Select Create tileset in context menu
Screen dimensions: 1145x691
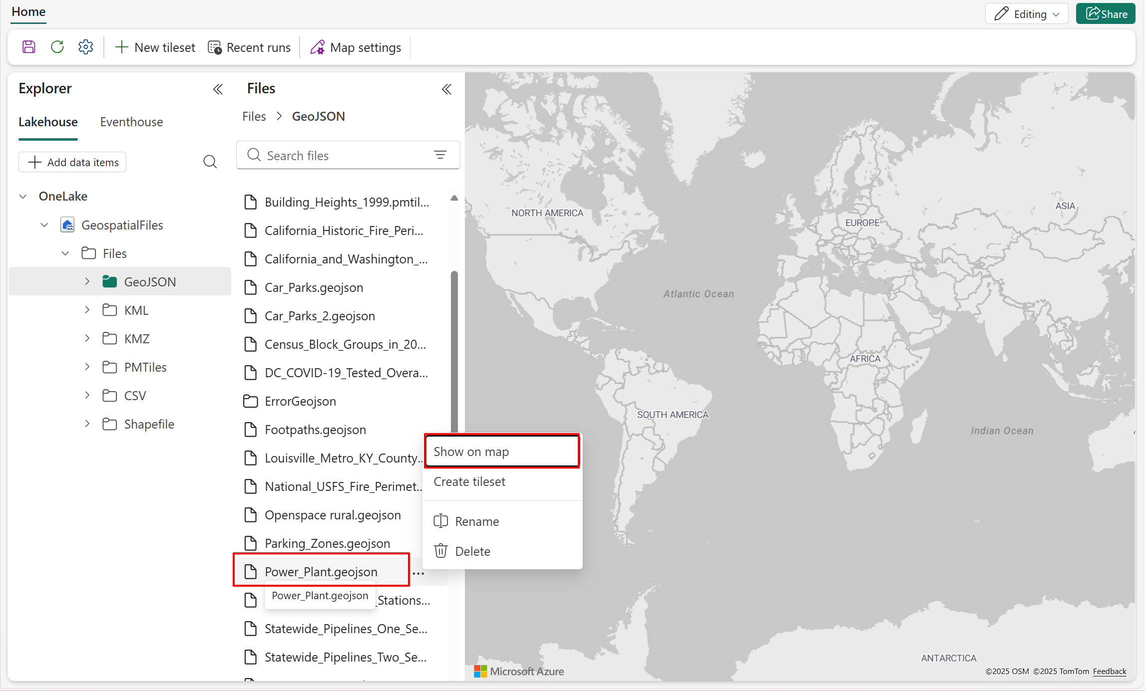469,481
